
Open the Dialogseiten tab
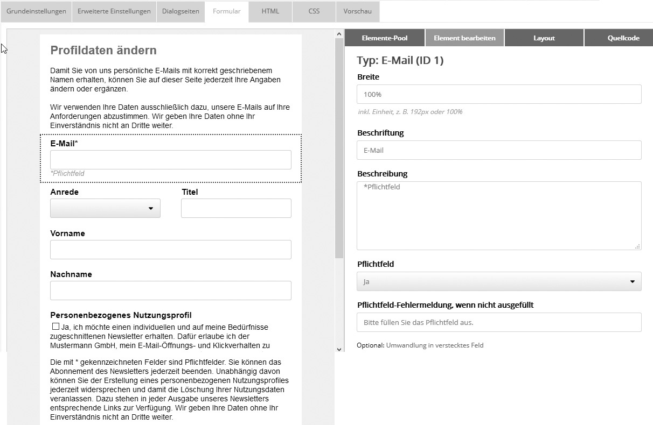tap(180, 11)
